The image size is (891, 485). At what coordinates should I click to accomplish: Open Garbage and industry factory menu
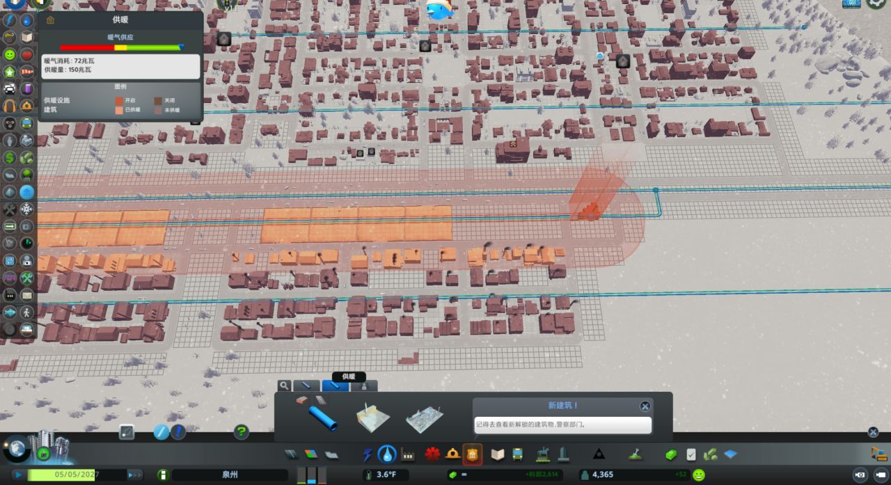click(409, 454)
